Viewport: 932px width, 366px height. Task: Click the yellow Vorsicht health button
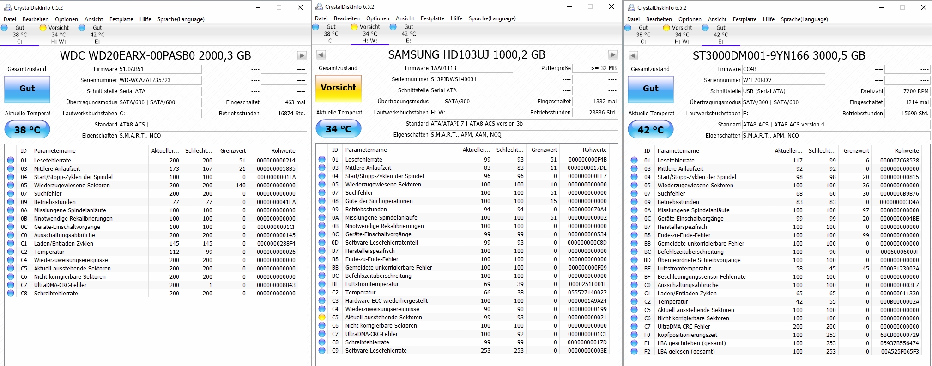coord(339,88)
